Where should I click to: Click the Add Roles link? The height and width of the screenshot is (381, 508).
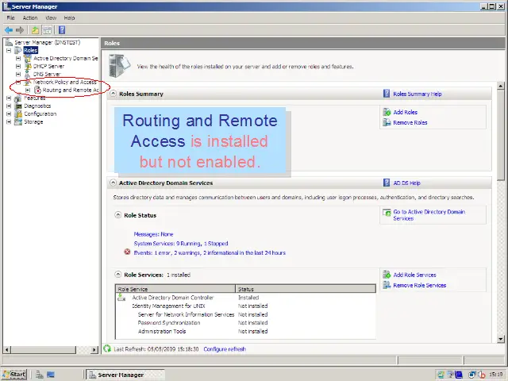click(406, 112)
